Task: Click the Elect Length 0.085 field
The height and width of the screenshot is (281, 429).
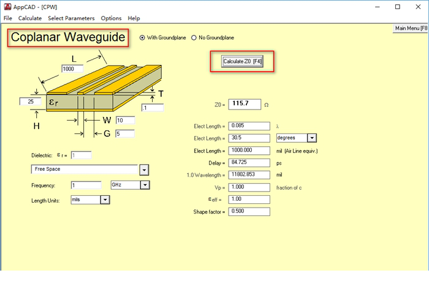Action: [249, 126]
